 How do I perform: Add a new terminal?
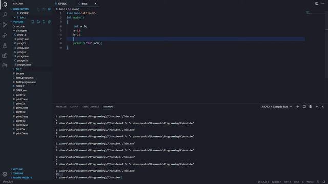click(298, 107)
